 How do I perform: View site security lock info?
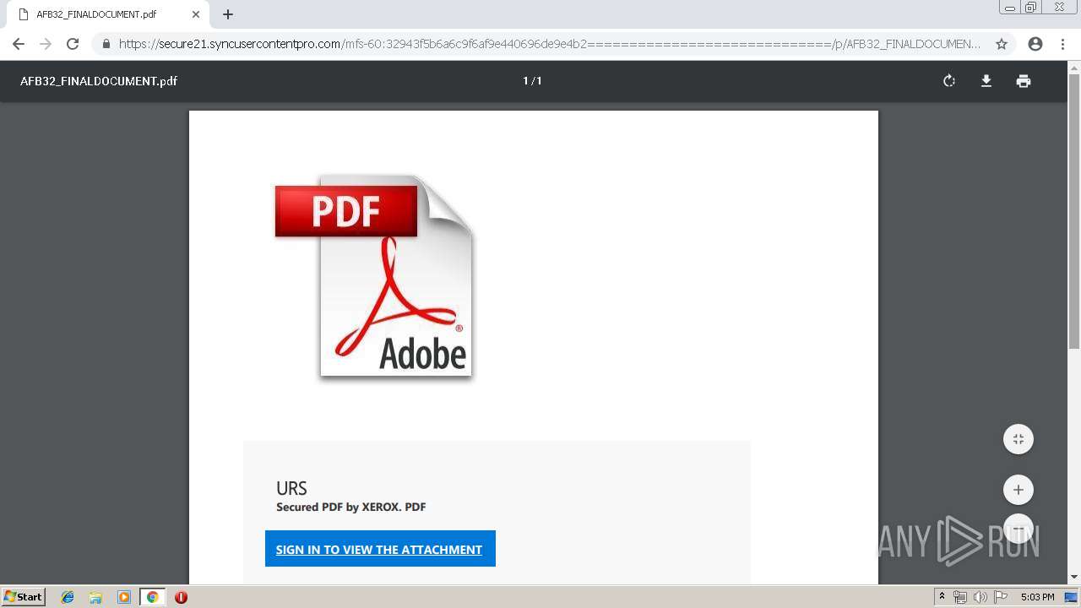(x=106, y=44)
